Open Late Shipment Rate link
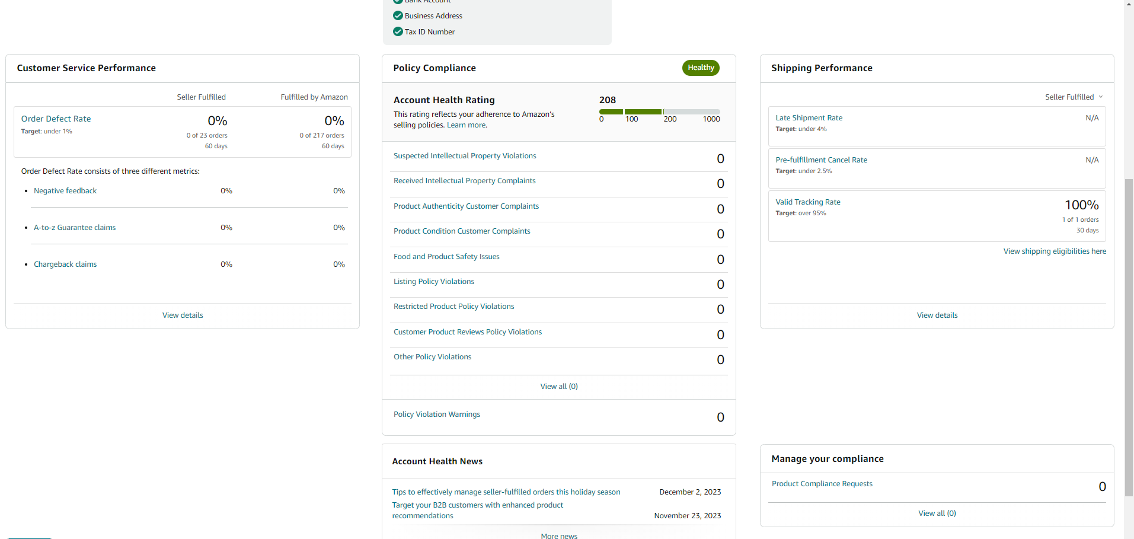Viewport: 1134px width, 539px height. pos(809,117)
